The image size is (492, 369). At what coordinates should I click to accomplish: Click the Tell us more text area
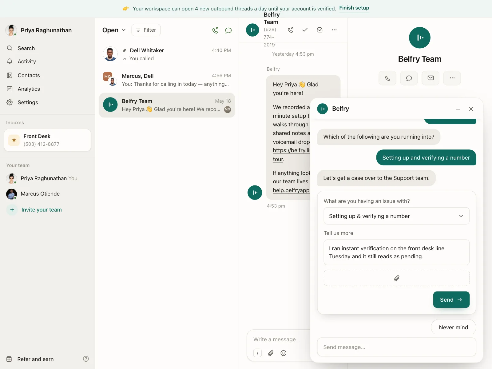(x=397, y=252)
